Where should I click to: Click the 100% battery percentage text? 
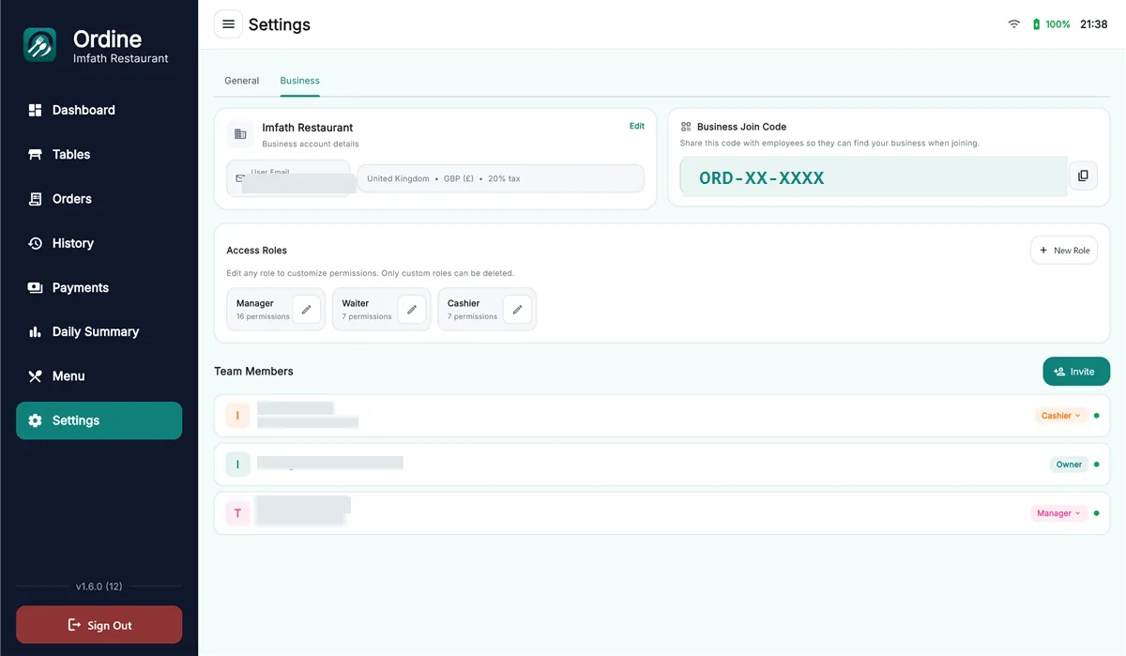pos(1058,24)
